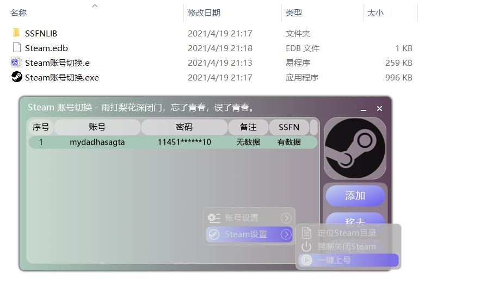This screenshot has width=499, height=304.
Task: Click the Steam icon beside Steam设置
Action: coord(214,234)
